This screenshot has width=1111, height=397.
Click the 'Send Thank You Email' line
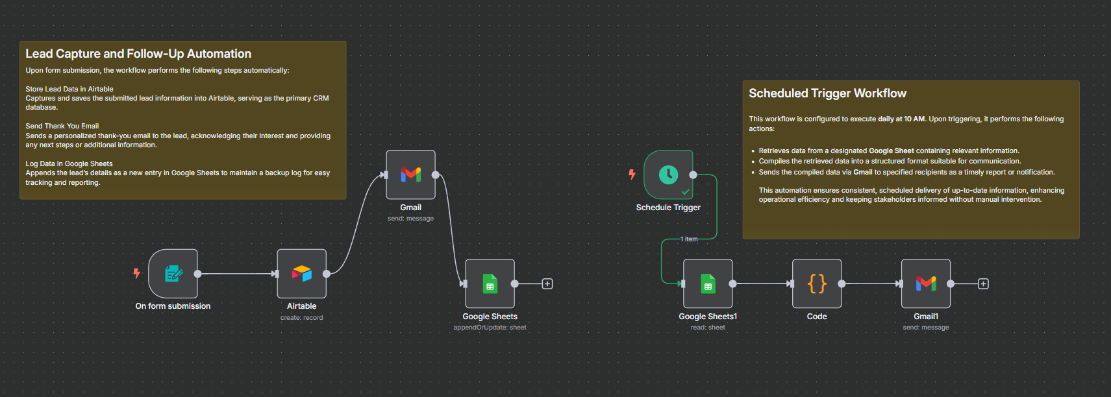[x=62, y=126]
